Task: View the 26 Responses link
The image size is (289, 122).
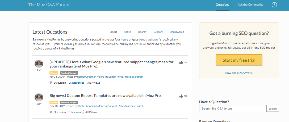Action: pyautogui.click(x=76, y=83)
